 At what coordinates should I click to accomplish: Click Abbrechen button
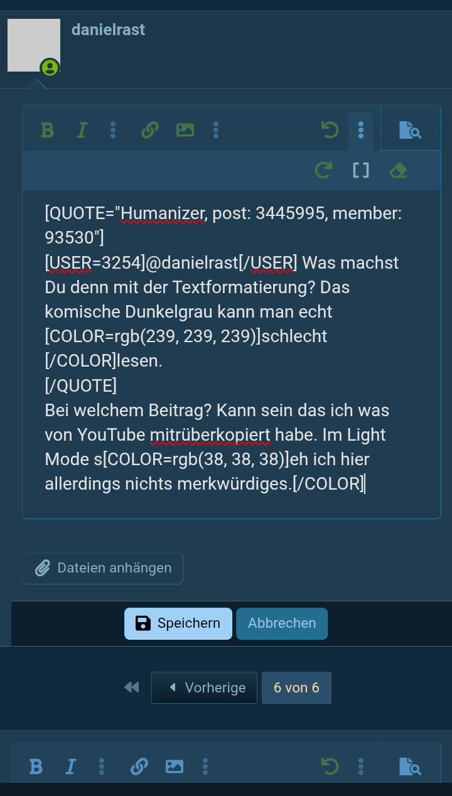click(x=282, y=623)
